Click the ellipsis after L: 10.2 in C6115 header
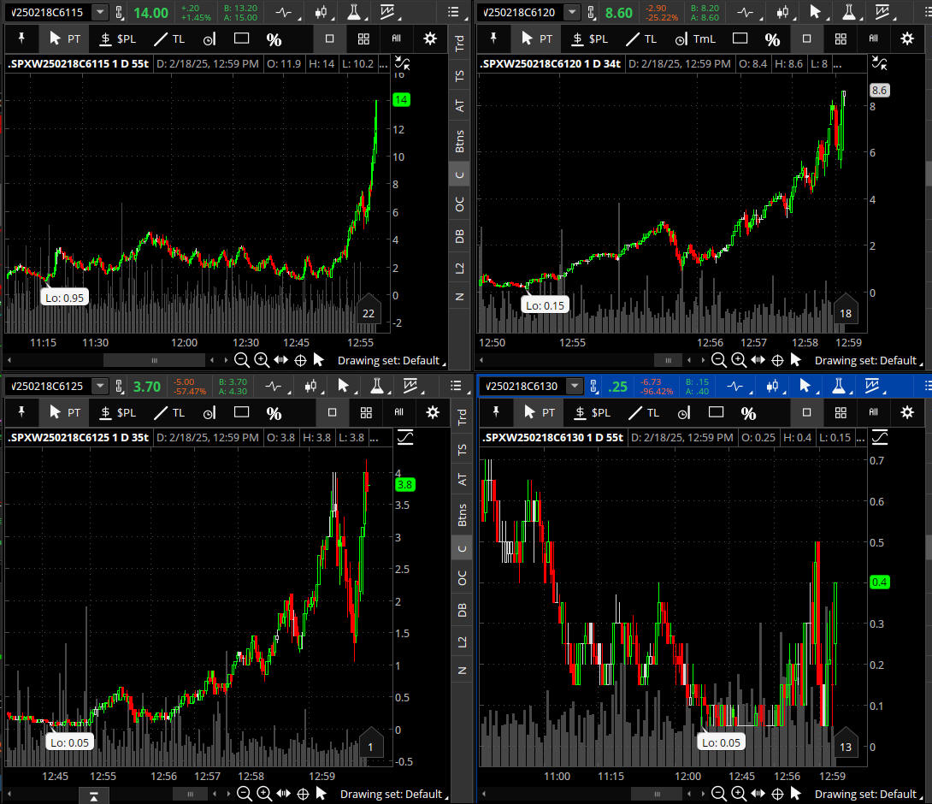Screen dimensions: 932x804 pos(383,63)
